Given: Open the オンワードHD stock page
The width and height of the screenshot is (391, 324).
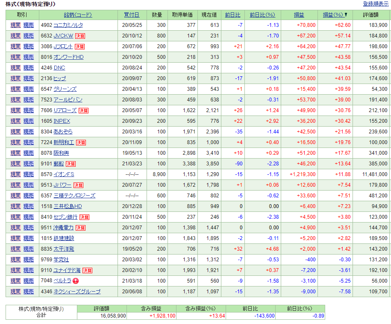Looking at the screenshot, I should pos(68,57).
